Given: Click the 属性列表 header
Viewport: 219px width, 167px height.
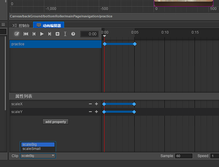Looking at the screenshot, I should [x=24, y=96].
